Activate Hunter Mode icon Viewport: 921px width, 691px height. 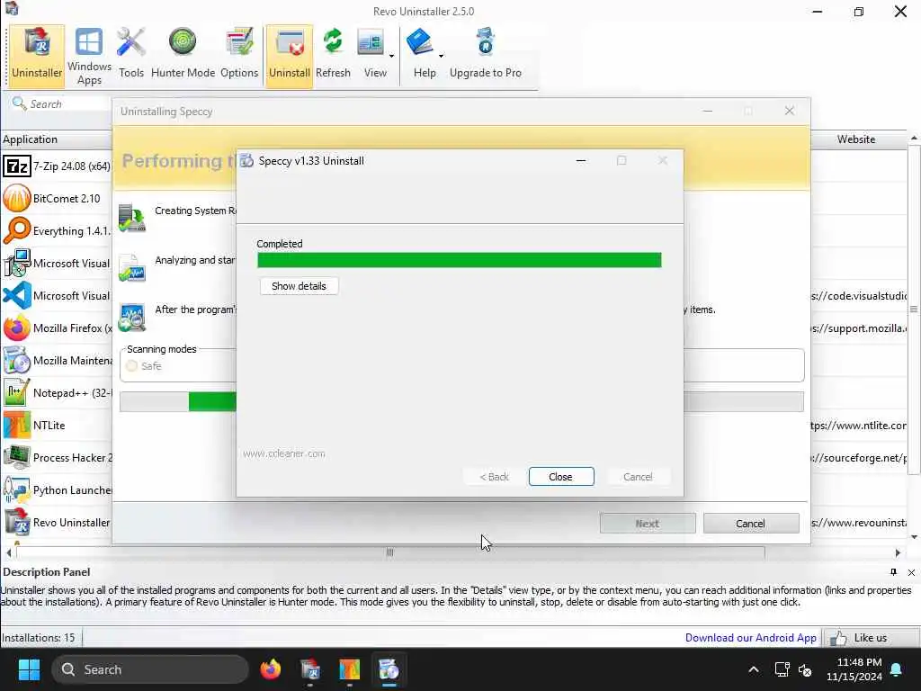(183, 55)
